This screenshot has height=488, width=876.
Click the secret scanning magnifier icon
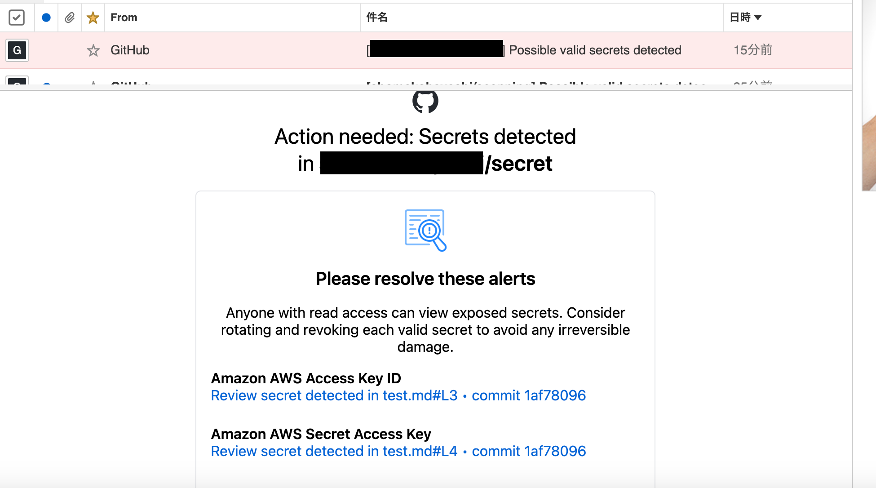425,230
